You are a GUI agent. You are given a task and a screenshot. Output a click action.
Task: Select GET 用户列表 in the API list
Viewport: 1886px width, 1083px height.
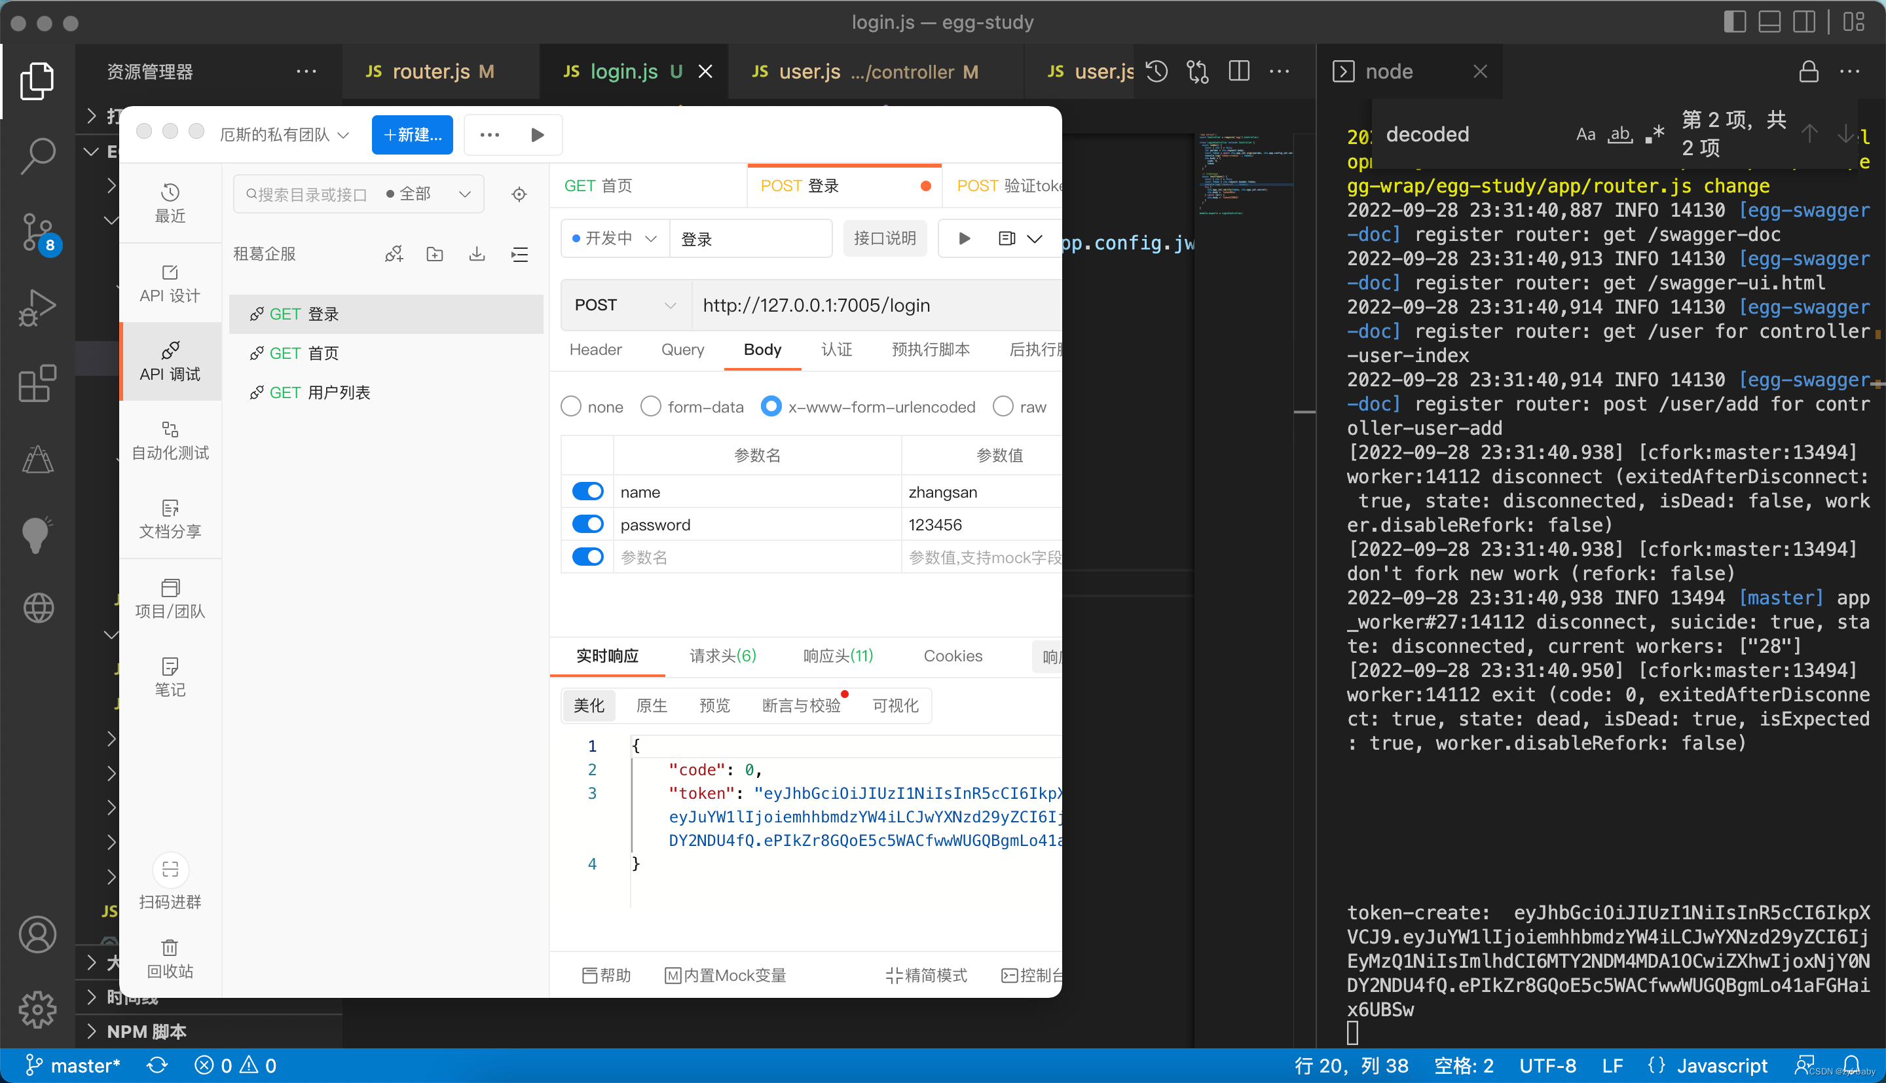(x=386, y=393)
